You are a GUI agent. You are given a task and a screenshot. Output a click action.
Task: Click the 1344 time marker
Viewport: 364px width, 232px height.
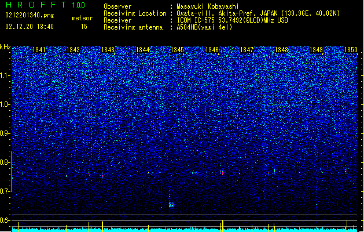click(x=142, y=50)
